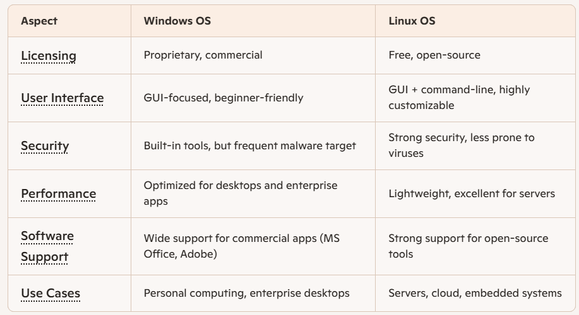Click the Windows OS column header
The height and width of the screenshot is (315, 579).
tap(177, 21)
